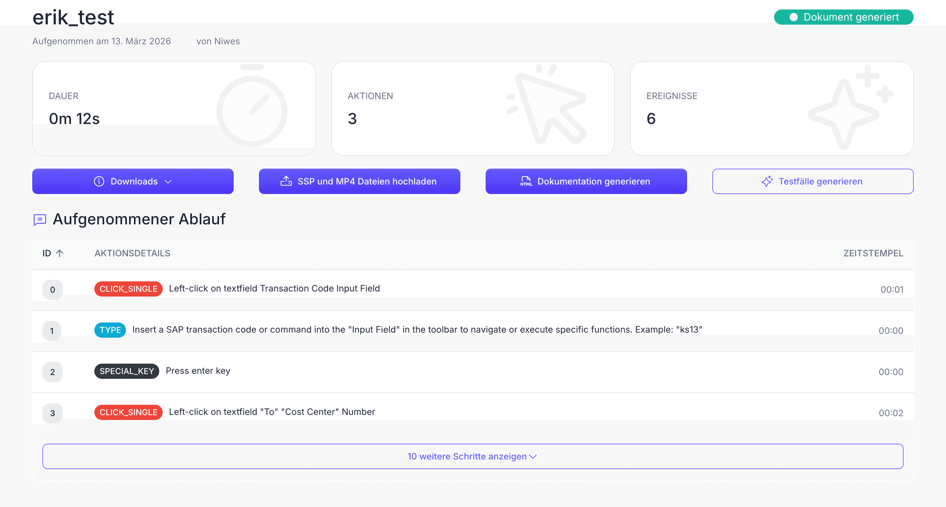Viewport: 946px width, 507px height.
Task: Open Testfälle generieren
Action: point(813,181)
